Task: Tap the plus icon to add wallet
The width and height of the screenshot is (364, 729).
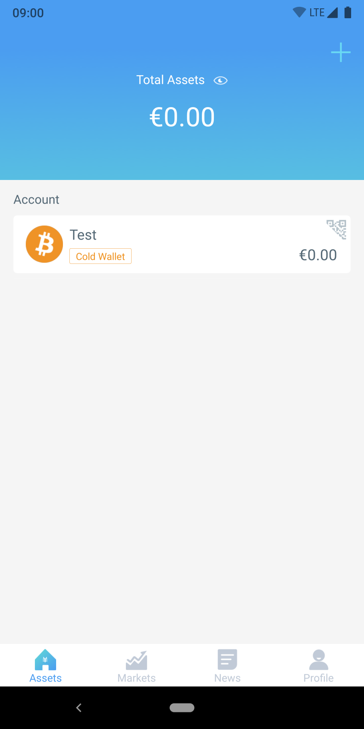Action: tap(340, 52)
